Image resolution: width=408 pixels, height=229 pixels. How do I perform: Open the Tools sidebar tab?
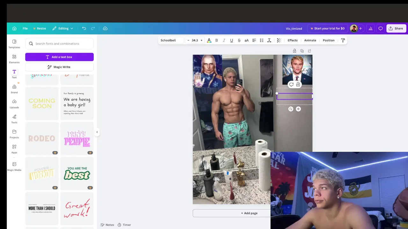[x=14, y=119]
